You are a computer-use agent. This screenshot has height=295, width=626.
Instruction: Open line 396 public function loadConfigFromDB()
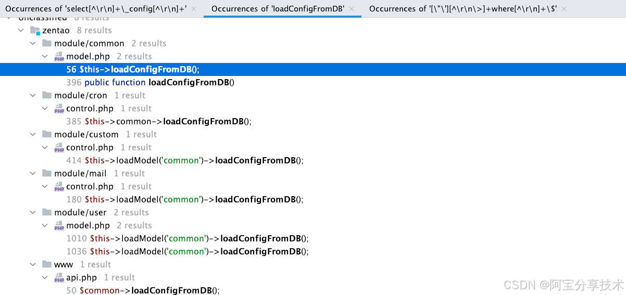coord(313,83)
